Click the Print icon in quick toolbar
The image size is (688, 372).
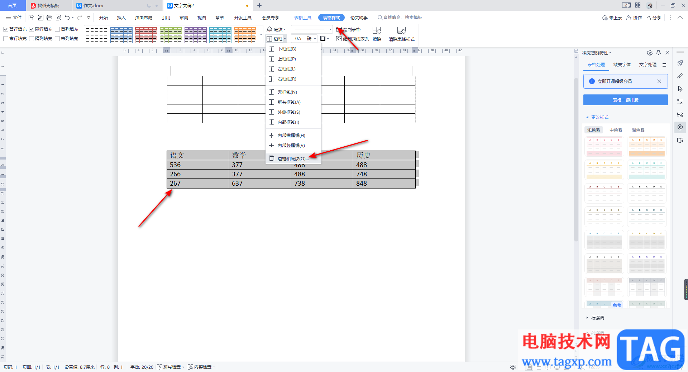click(x=49, y=18)
